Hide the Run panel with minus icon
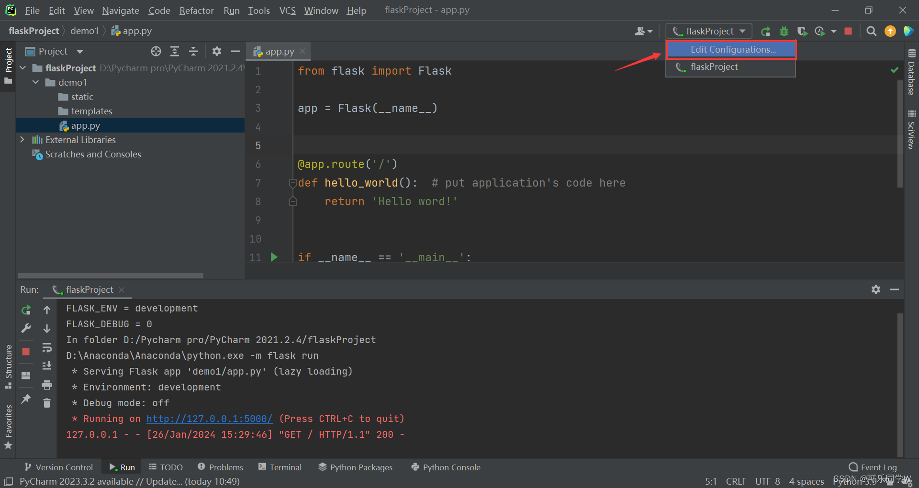 895,289
